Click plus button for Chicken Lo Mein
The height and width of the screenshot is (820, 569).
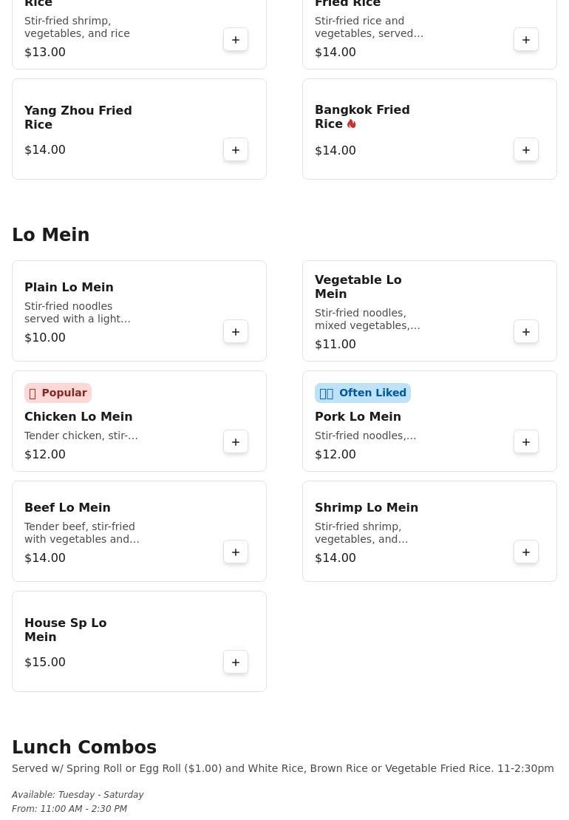[236, 442]
